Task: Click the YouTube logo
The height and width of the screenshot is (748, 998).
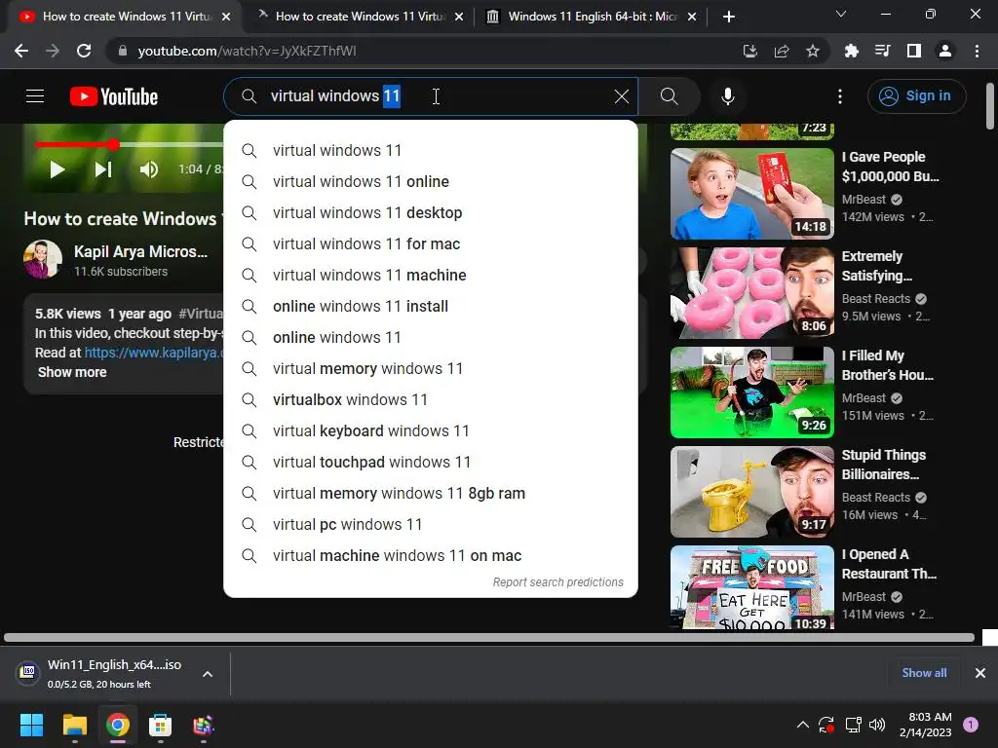Action: tap(114, 96)
